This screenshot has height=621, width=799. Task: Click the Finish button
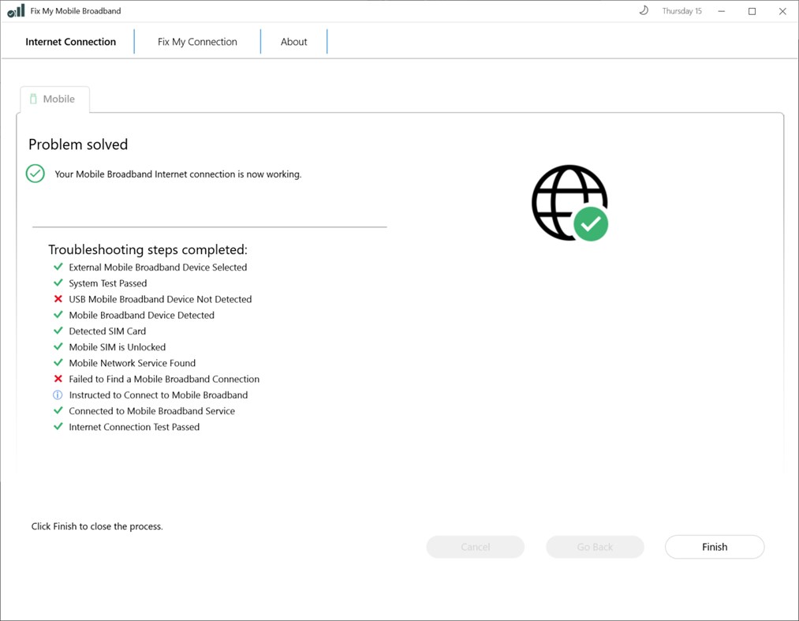point(714,546)
